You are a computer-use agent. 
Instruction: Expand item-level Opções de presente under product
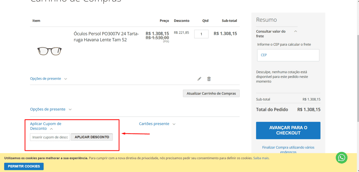[49, 79]
